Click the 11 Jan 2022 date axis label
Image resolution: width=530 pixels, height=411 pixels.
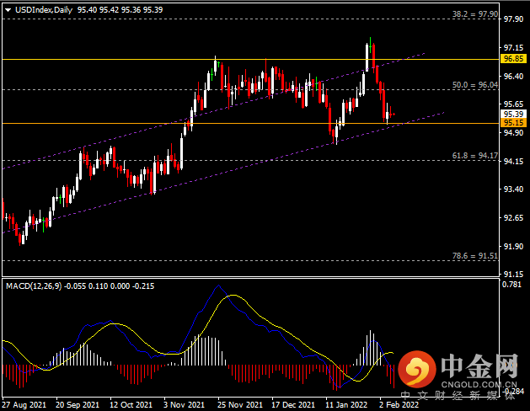pyautogui.click(x=346, y=404)
